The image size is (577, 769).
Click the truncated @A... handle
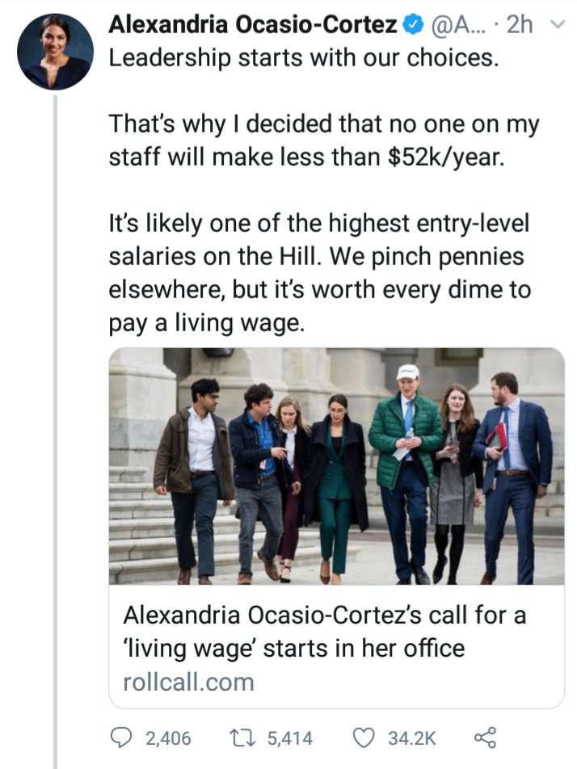457,26
